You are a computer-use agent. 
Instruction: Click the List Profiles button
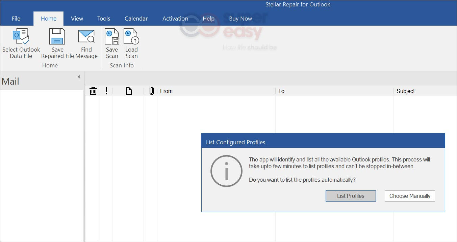351,196
